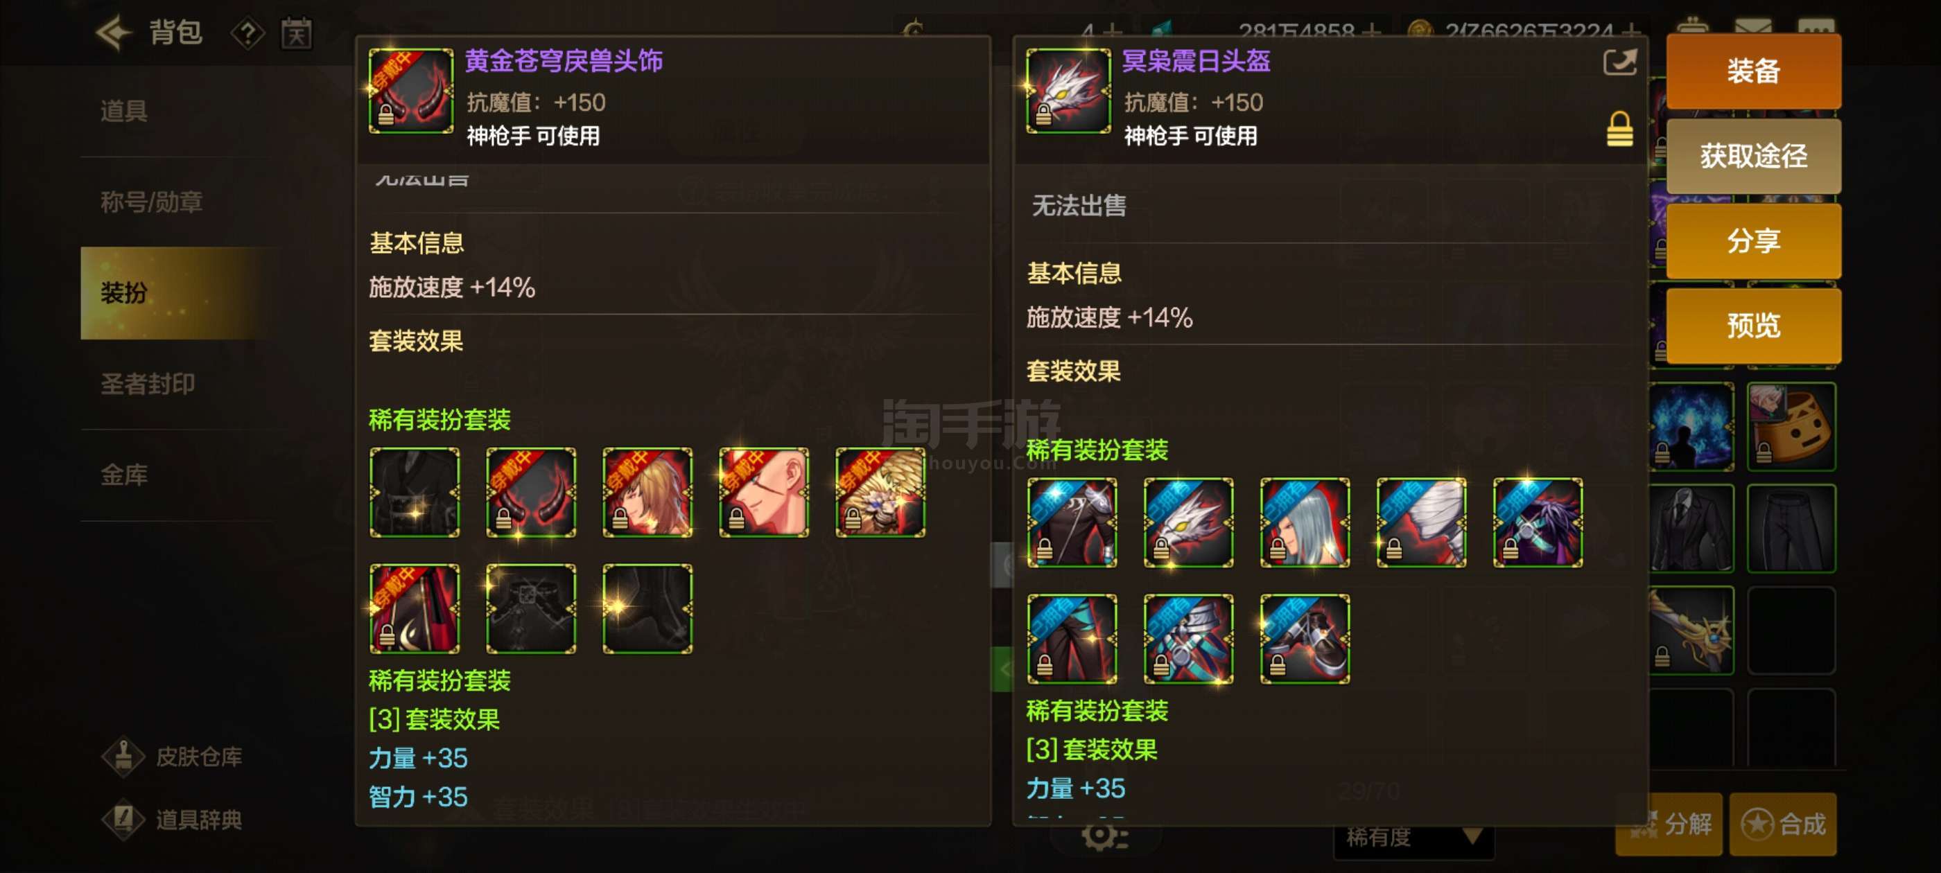Switch to the 道具 tab

coord(124,112)
